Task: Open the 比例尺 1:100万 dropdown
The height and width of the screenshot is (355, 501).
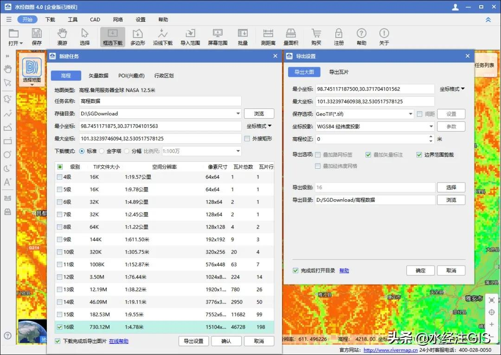Action: (x=238, y=151)
